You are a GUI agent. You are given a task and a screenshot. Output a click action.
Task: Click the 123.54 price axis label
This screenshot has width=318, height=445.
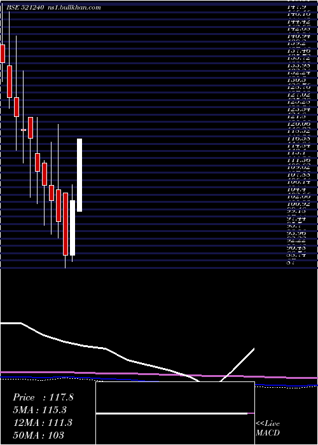click(x=299, y=109)
